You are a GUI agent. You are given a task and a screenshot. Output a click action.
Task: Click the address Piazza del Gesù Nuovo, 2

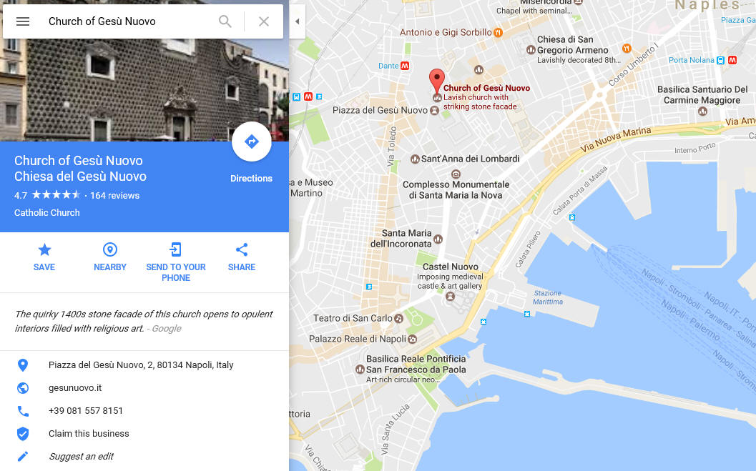click(141, 365)
